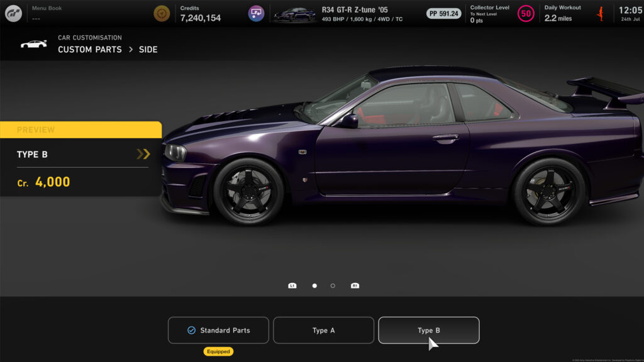Click the breadcrumb chevron separator
This screenshot has width=644, height=362.
coord(131,49)
